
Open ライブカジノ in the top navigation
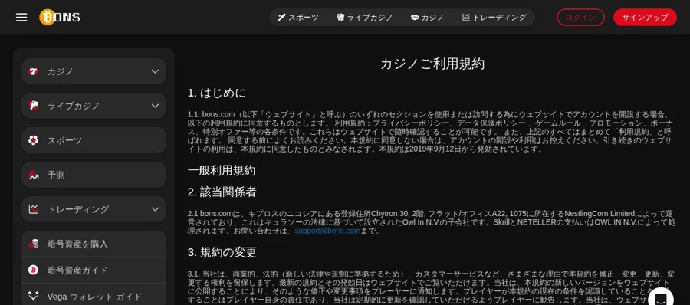[x=365, y=18]
